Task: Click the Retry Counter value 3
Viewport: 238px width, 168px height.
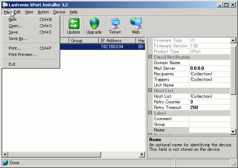Action: 210,102
